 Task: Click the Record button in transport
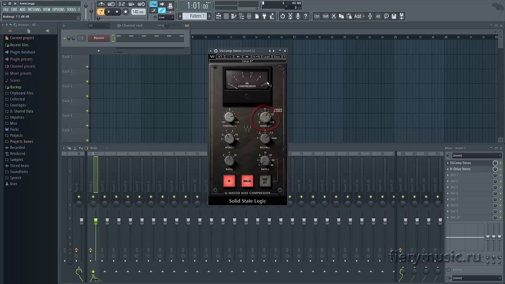125,12
